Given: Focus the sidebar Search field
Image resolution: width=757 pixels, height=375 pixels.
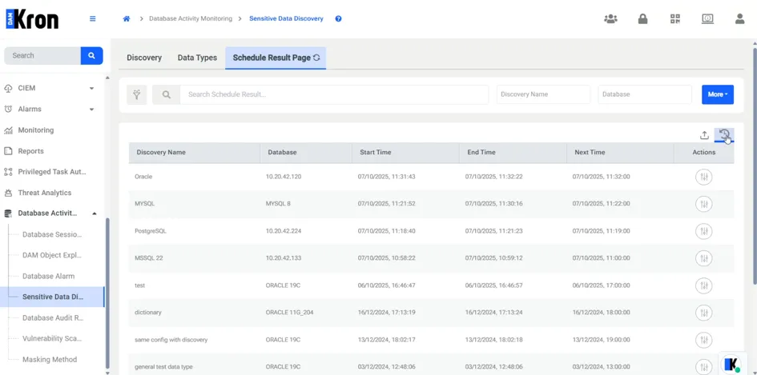Looking at the screenshot, I should [x=42, y=55].
